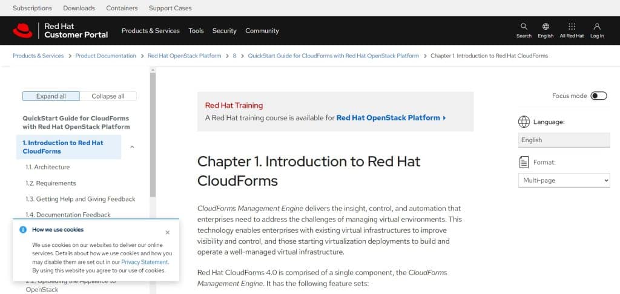
Task: Close the cookie notice
Action: coord(168,232)
